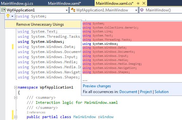182x120 pixels.
Task: Click the 'using System.Windows;' editor line
Action: point(41,42)
